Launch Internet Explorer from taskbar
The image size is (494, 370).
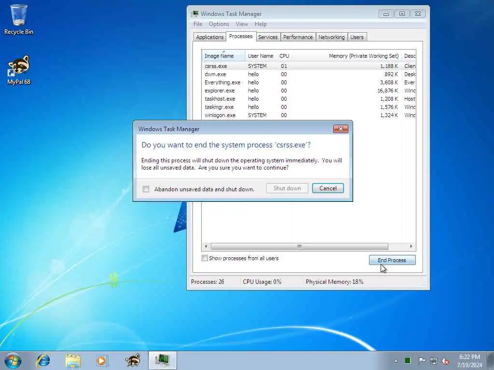(x=43, y=360)
